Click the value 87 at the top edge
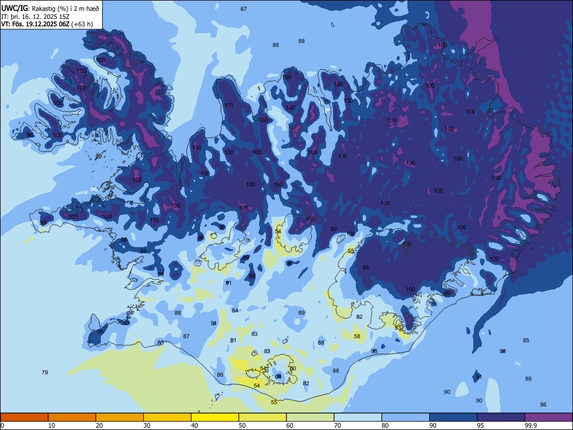 point(244,9)
